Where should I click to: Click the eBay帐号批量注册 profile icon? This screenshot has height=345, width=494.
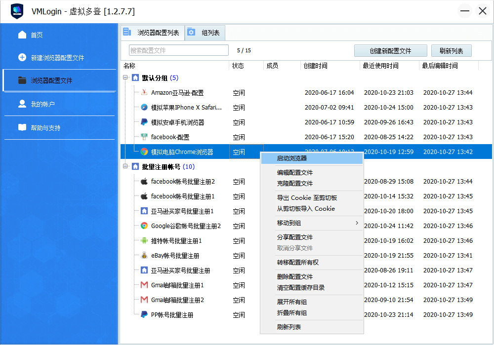[144, 255]
